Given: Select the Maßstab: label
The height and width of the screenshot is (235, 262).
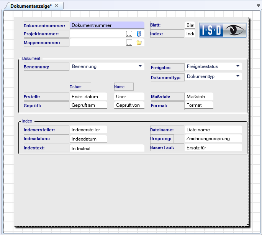Looking at the screenshot, I should tap(167, 97).
